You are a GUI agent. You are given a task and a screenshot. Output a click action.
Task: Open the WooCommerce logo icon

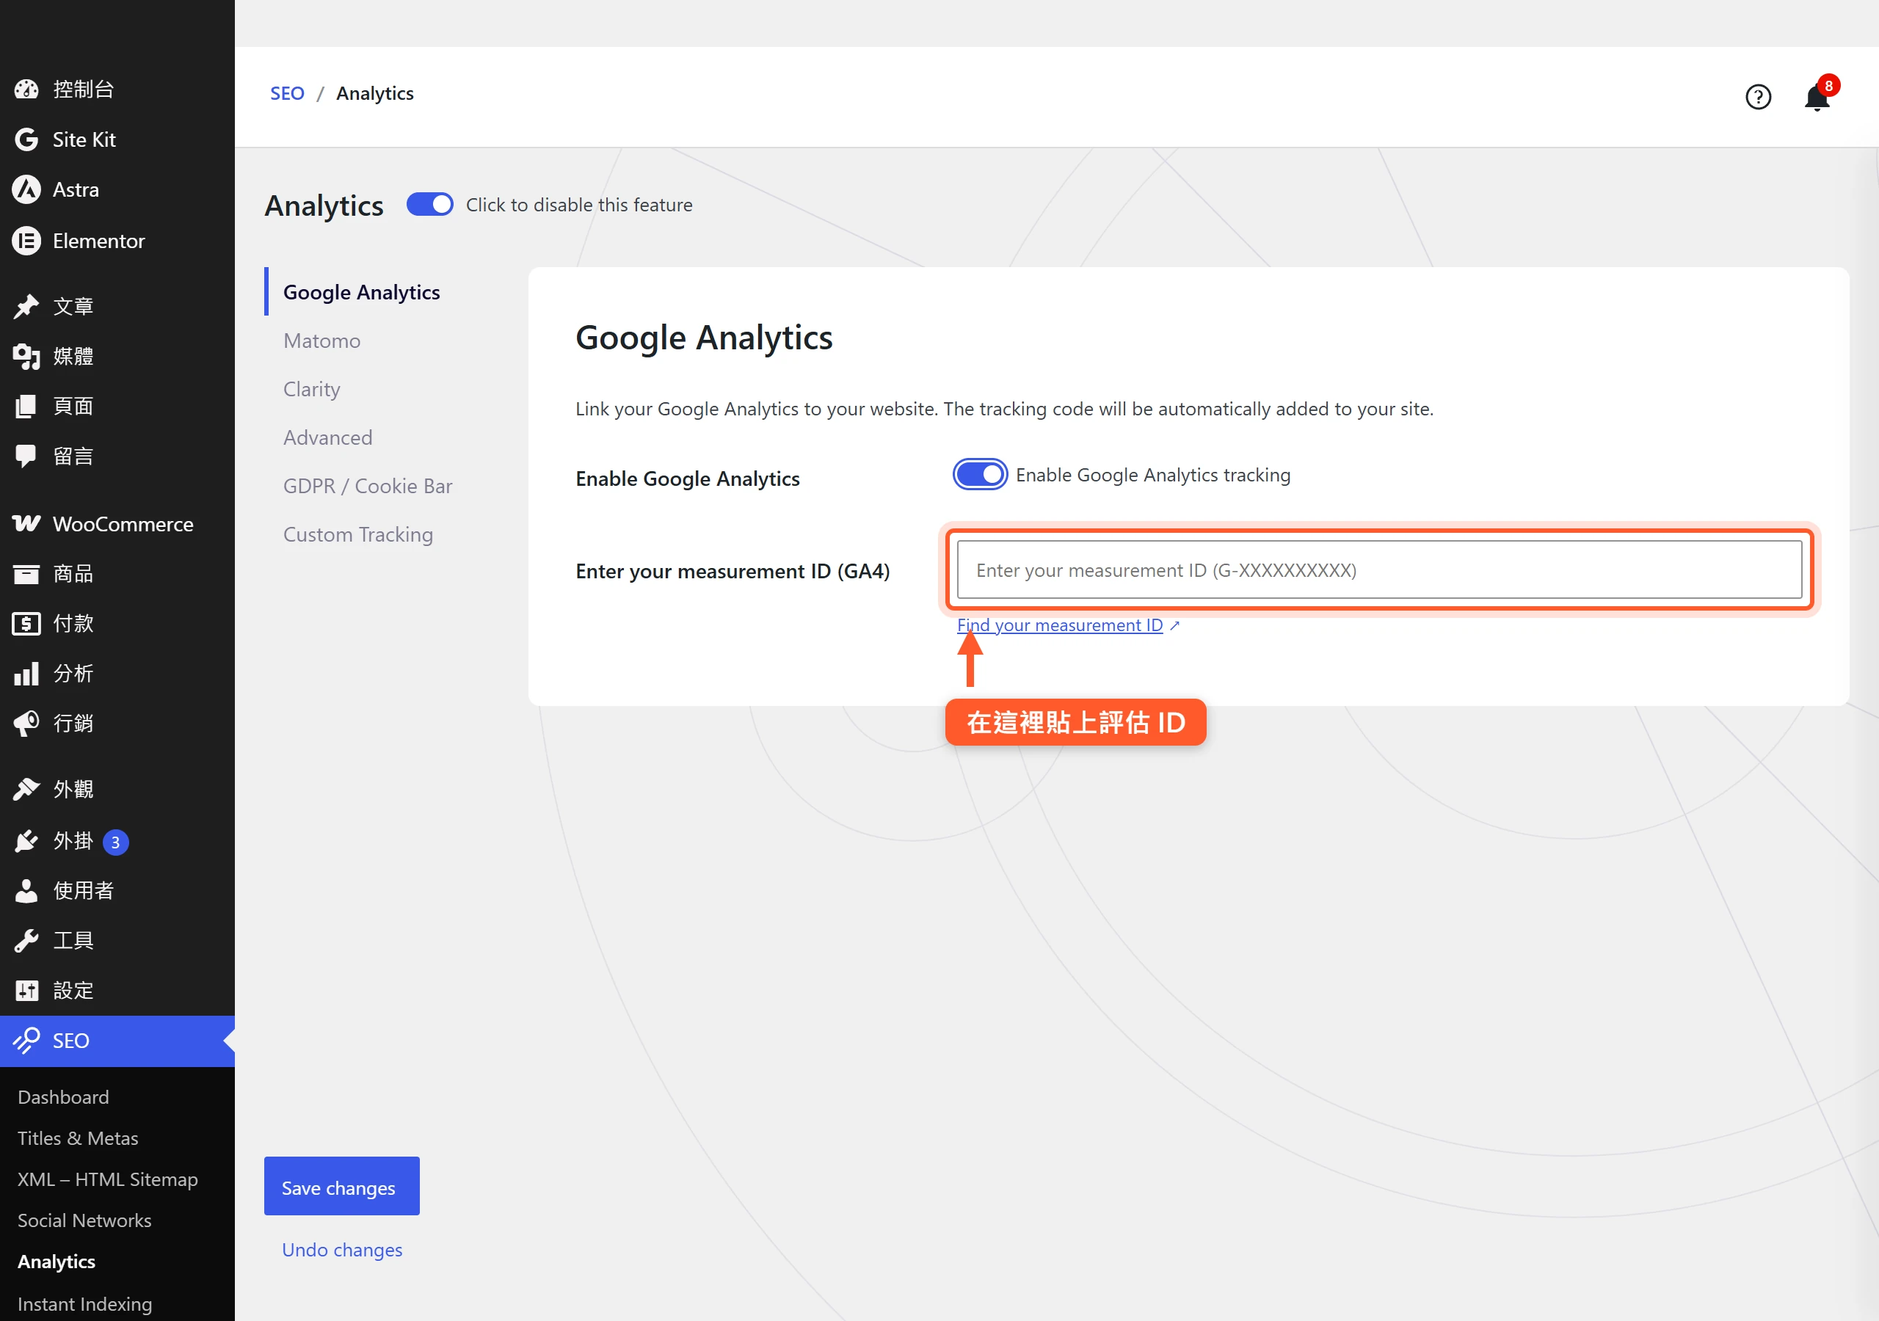pyautogui.click(x=26, y=524)
